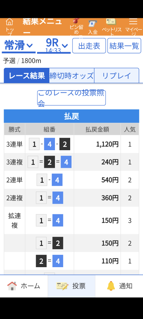The image size is (143, 319).
Task: Tap black number 2 in 3連複 row
Action: point(49,162)
